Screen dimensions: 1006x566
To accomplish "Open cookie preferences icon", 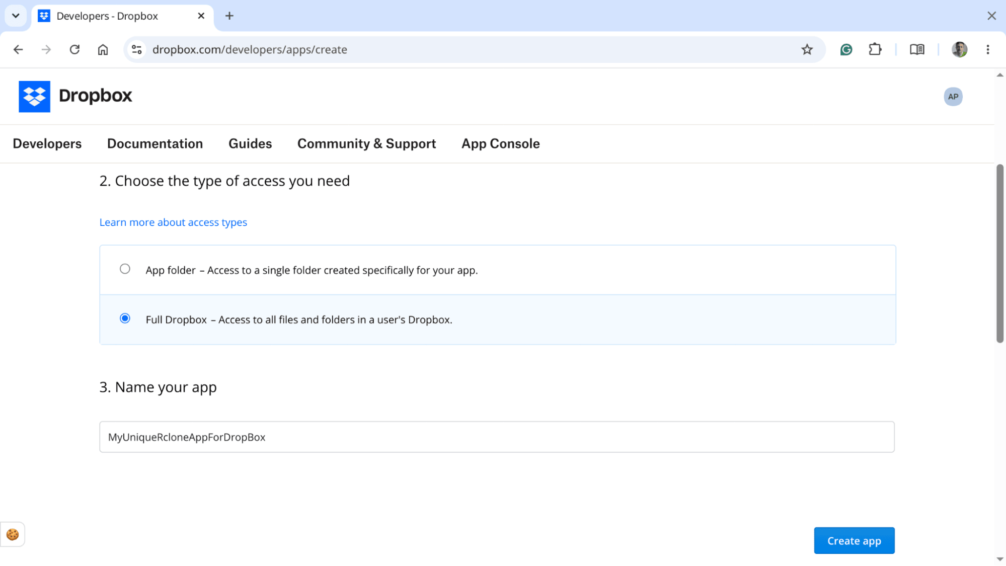I will tap(13, 534).
